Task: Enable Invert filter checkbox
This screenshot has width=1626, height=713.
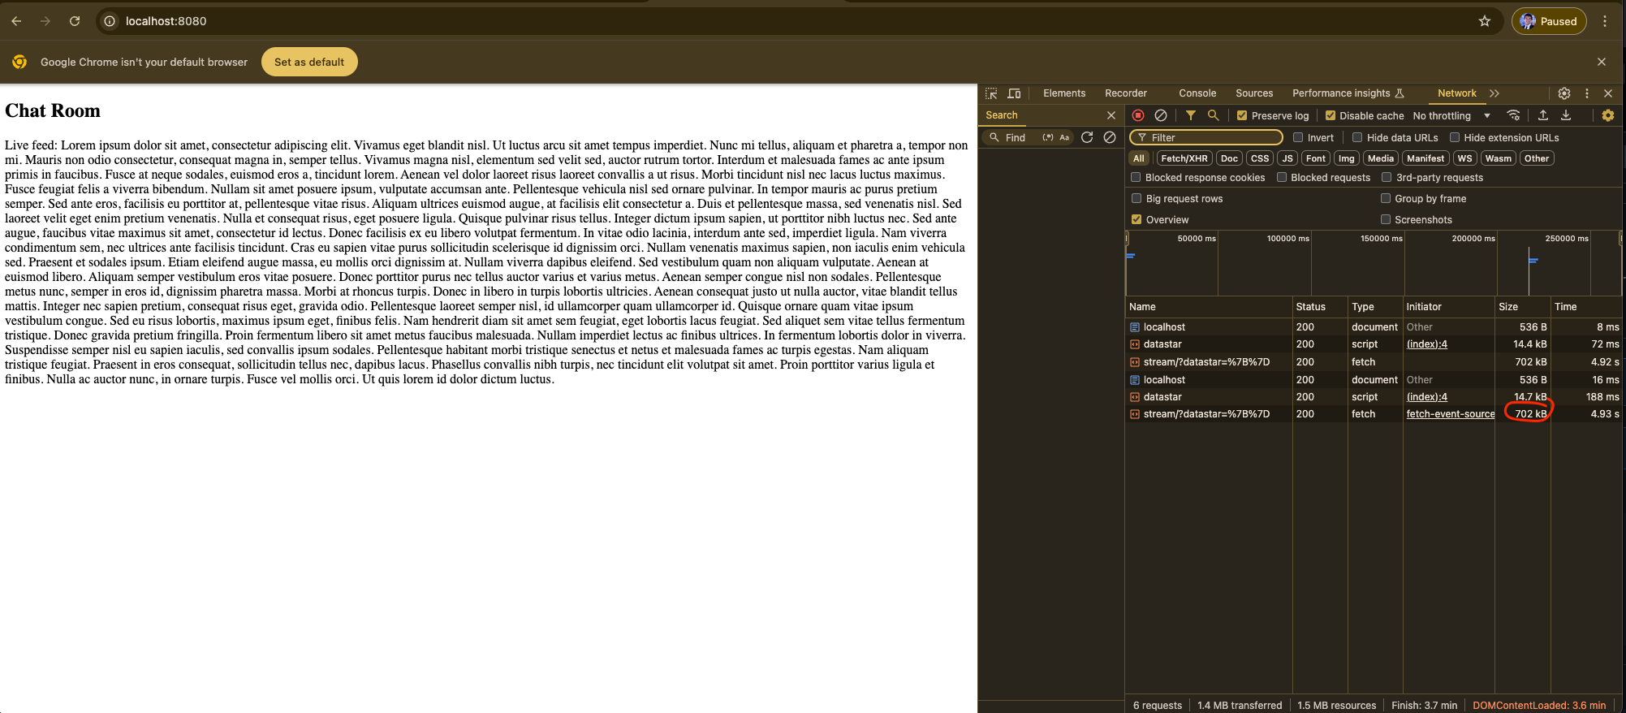Action: point(1298,137)
